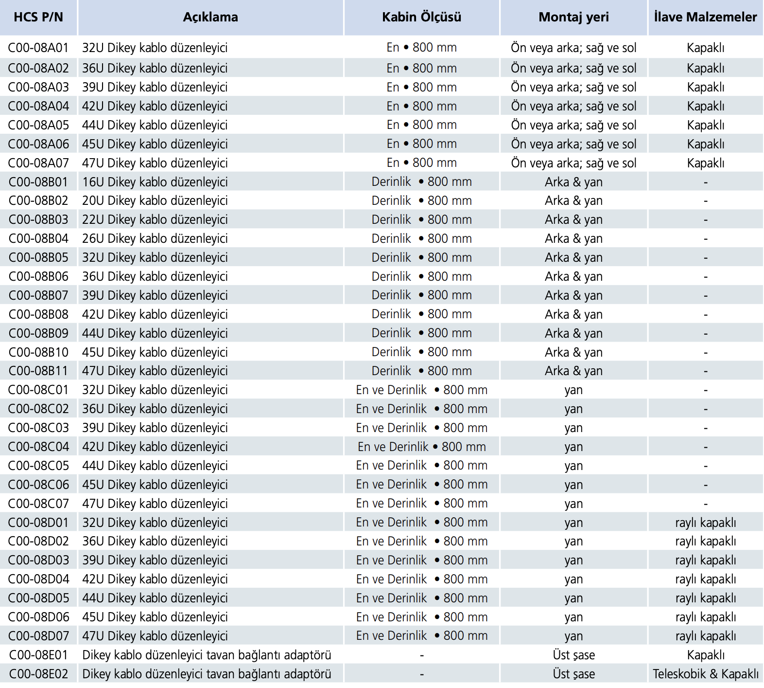The image size is (764, 688).
Task: Select part number C00-08C04
Action: pyautogui.click(x=38, y=447)
